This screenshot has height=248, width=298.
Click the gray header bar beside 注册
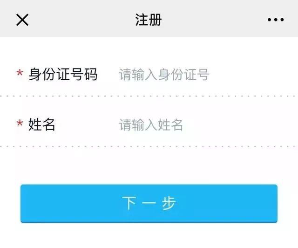(x=209, y=19)
